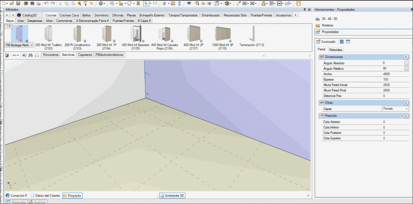Image resolution: width=413 pixels, height=204 pixels.
Task: Open the Ángulo Relativo ellipsis button
Action: (407, 69)
